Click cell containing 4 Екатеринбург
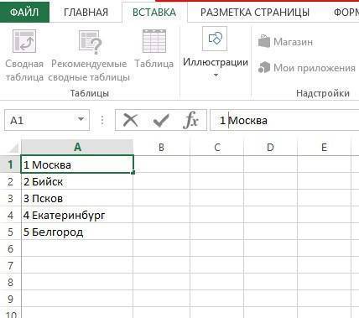Screen dimensions: 359x318 click(x=77, y=215)
